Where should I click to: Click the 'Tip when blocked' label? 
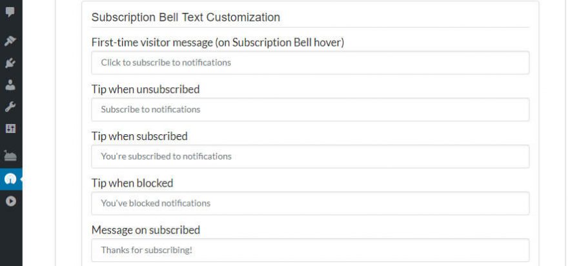132,183
